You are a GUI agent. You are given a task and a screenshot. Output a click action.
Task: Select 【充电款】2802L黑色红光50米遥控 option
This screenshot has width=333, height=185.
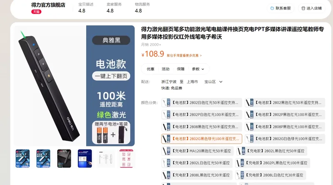coord(272,151)
